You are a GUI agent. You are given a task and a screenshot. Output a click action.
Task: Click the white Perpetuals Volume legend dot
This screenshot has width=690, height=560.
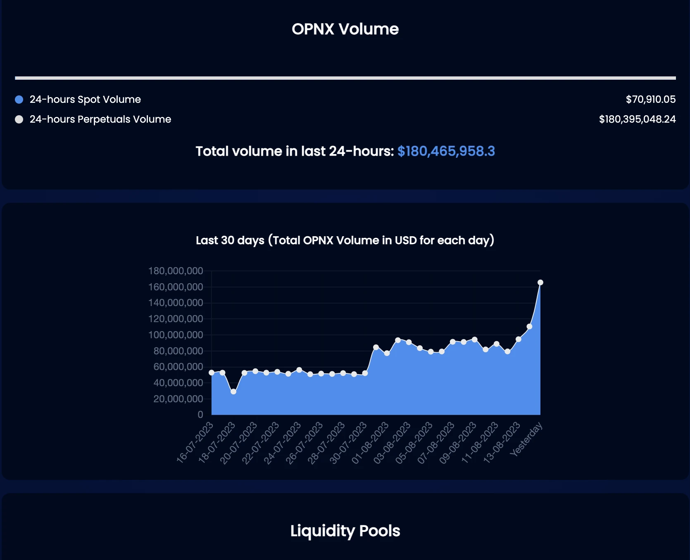[19, 119]
